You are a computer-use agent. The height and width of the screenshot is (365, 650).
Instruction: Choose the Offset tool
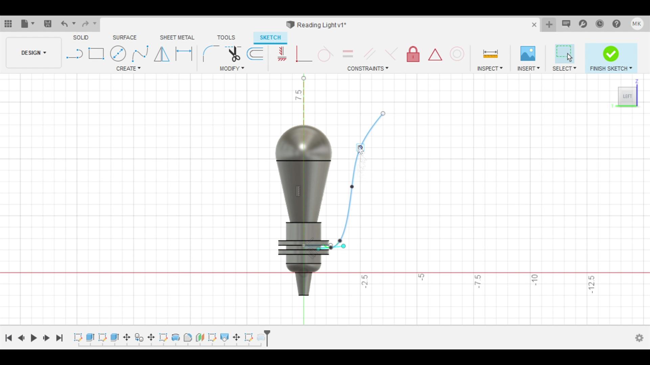pyautogui.click(x=255, y=54)
